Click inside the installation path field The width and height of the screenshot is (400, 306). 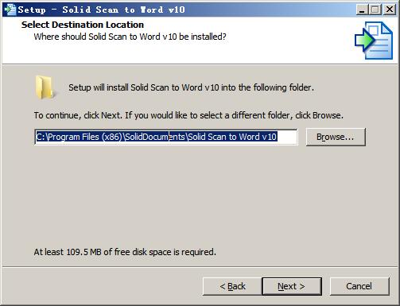pos(166,137)
